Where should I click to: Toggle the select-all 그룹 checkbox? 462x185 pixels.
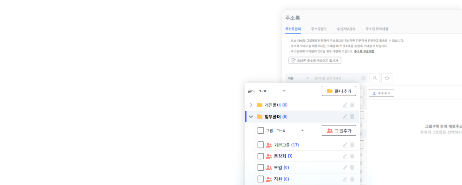260,130
